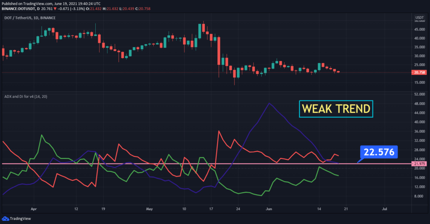Click the 'Jun' label on the time axis
This screenshot has width=430, height=224.
[x=269, y=209]
